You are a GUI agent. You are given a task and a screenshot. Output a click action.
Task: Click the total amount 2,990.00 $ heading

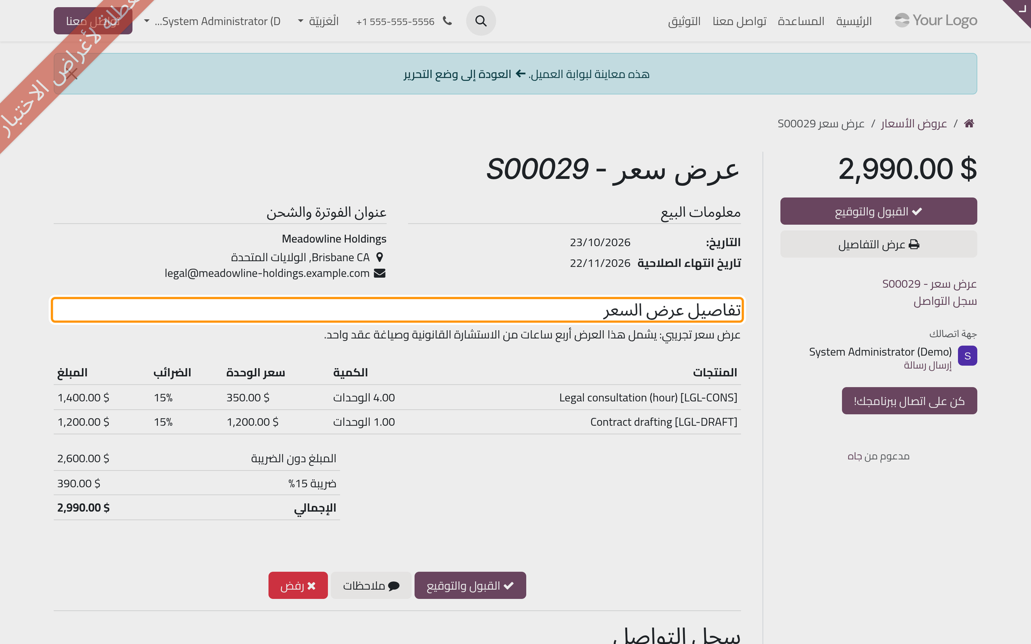coord(907,169)
